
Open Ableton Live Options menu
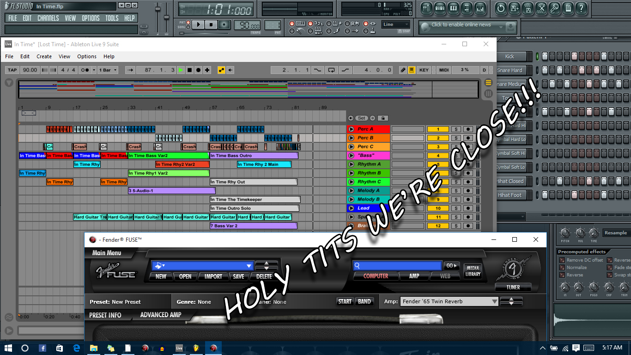pyautogui.click(x=87, y=56)
